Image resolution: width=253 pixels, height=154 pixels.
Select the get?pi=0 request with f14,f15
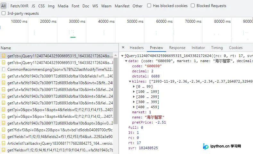57,110
